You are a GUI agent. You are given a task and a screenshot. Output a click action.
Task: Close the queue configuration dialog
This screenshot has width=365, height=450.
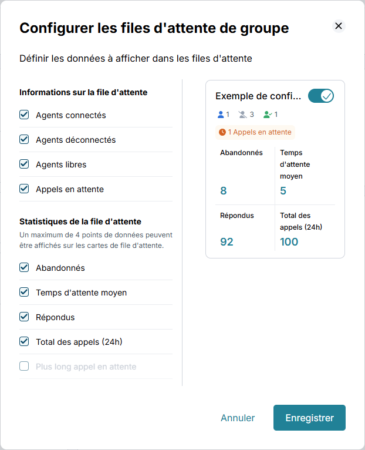pyautogui.click(x=338, y=26)
